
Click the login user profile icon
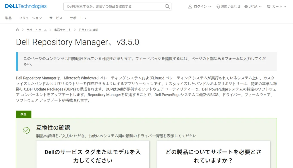[x=190, y=6]
